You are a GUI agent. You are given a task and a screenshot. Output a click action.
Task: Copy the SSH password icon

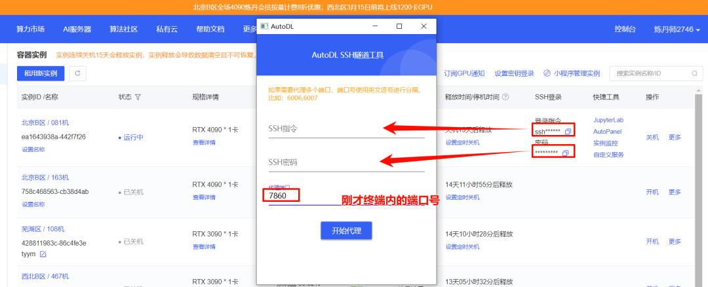[565, 153]
